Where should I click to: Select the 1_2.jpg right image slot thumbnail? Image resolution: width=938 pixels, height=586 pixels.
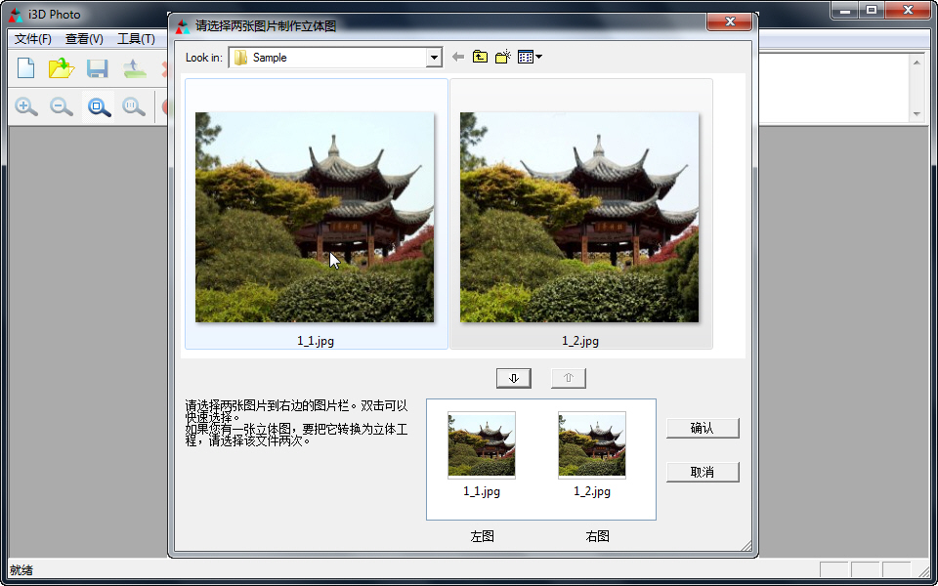(592, 445)
